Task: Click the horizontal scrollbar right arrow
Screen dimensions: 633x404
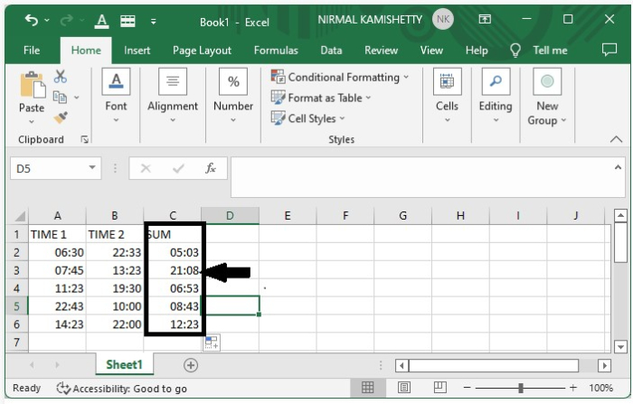Action: pyautogui.click(x=604, y=366)
